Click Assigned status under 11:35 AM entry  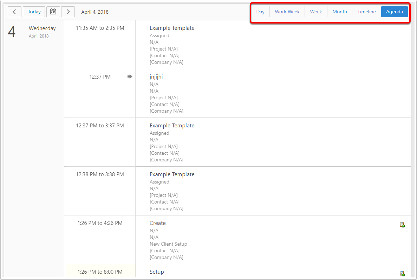tap(159, 35)
